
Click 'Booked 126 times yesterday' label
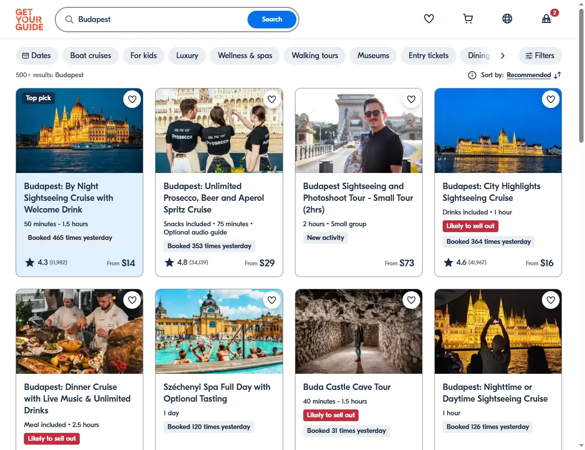point(488,427)
